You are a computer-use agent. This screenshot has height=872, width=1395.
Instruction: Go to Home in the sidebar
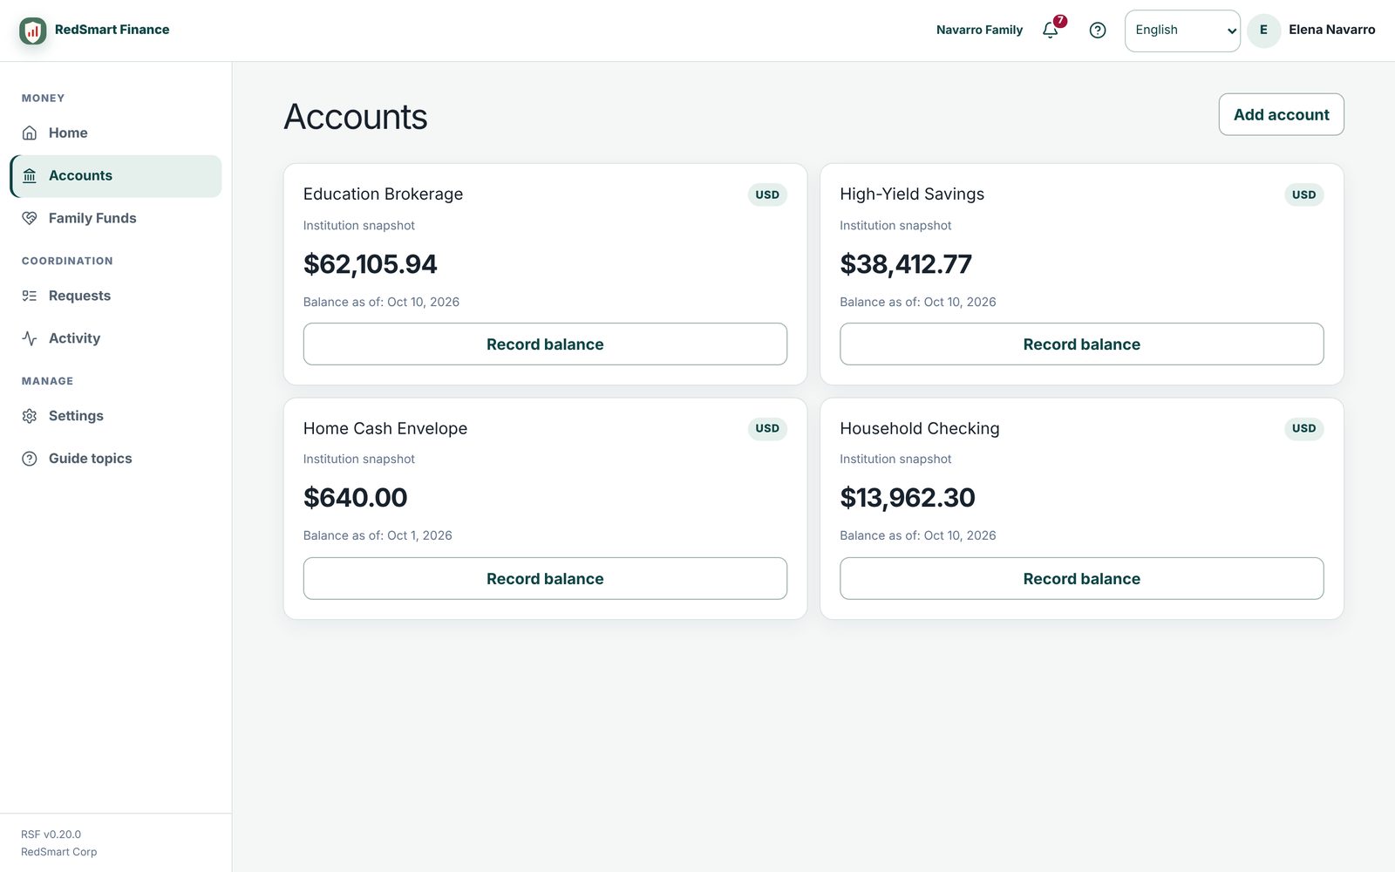coord(116,133)
